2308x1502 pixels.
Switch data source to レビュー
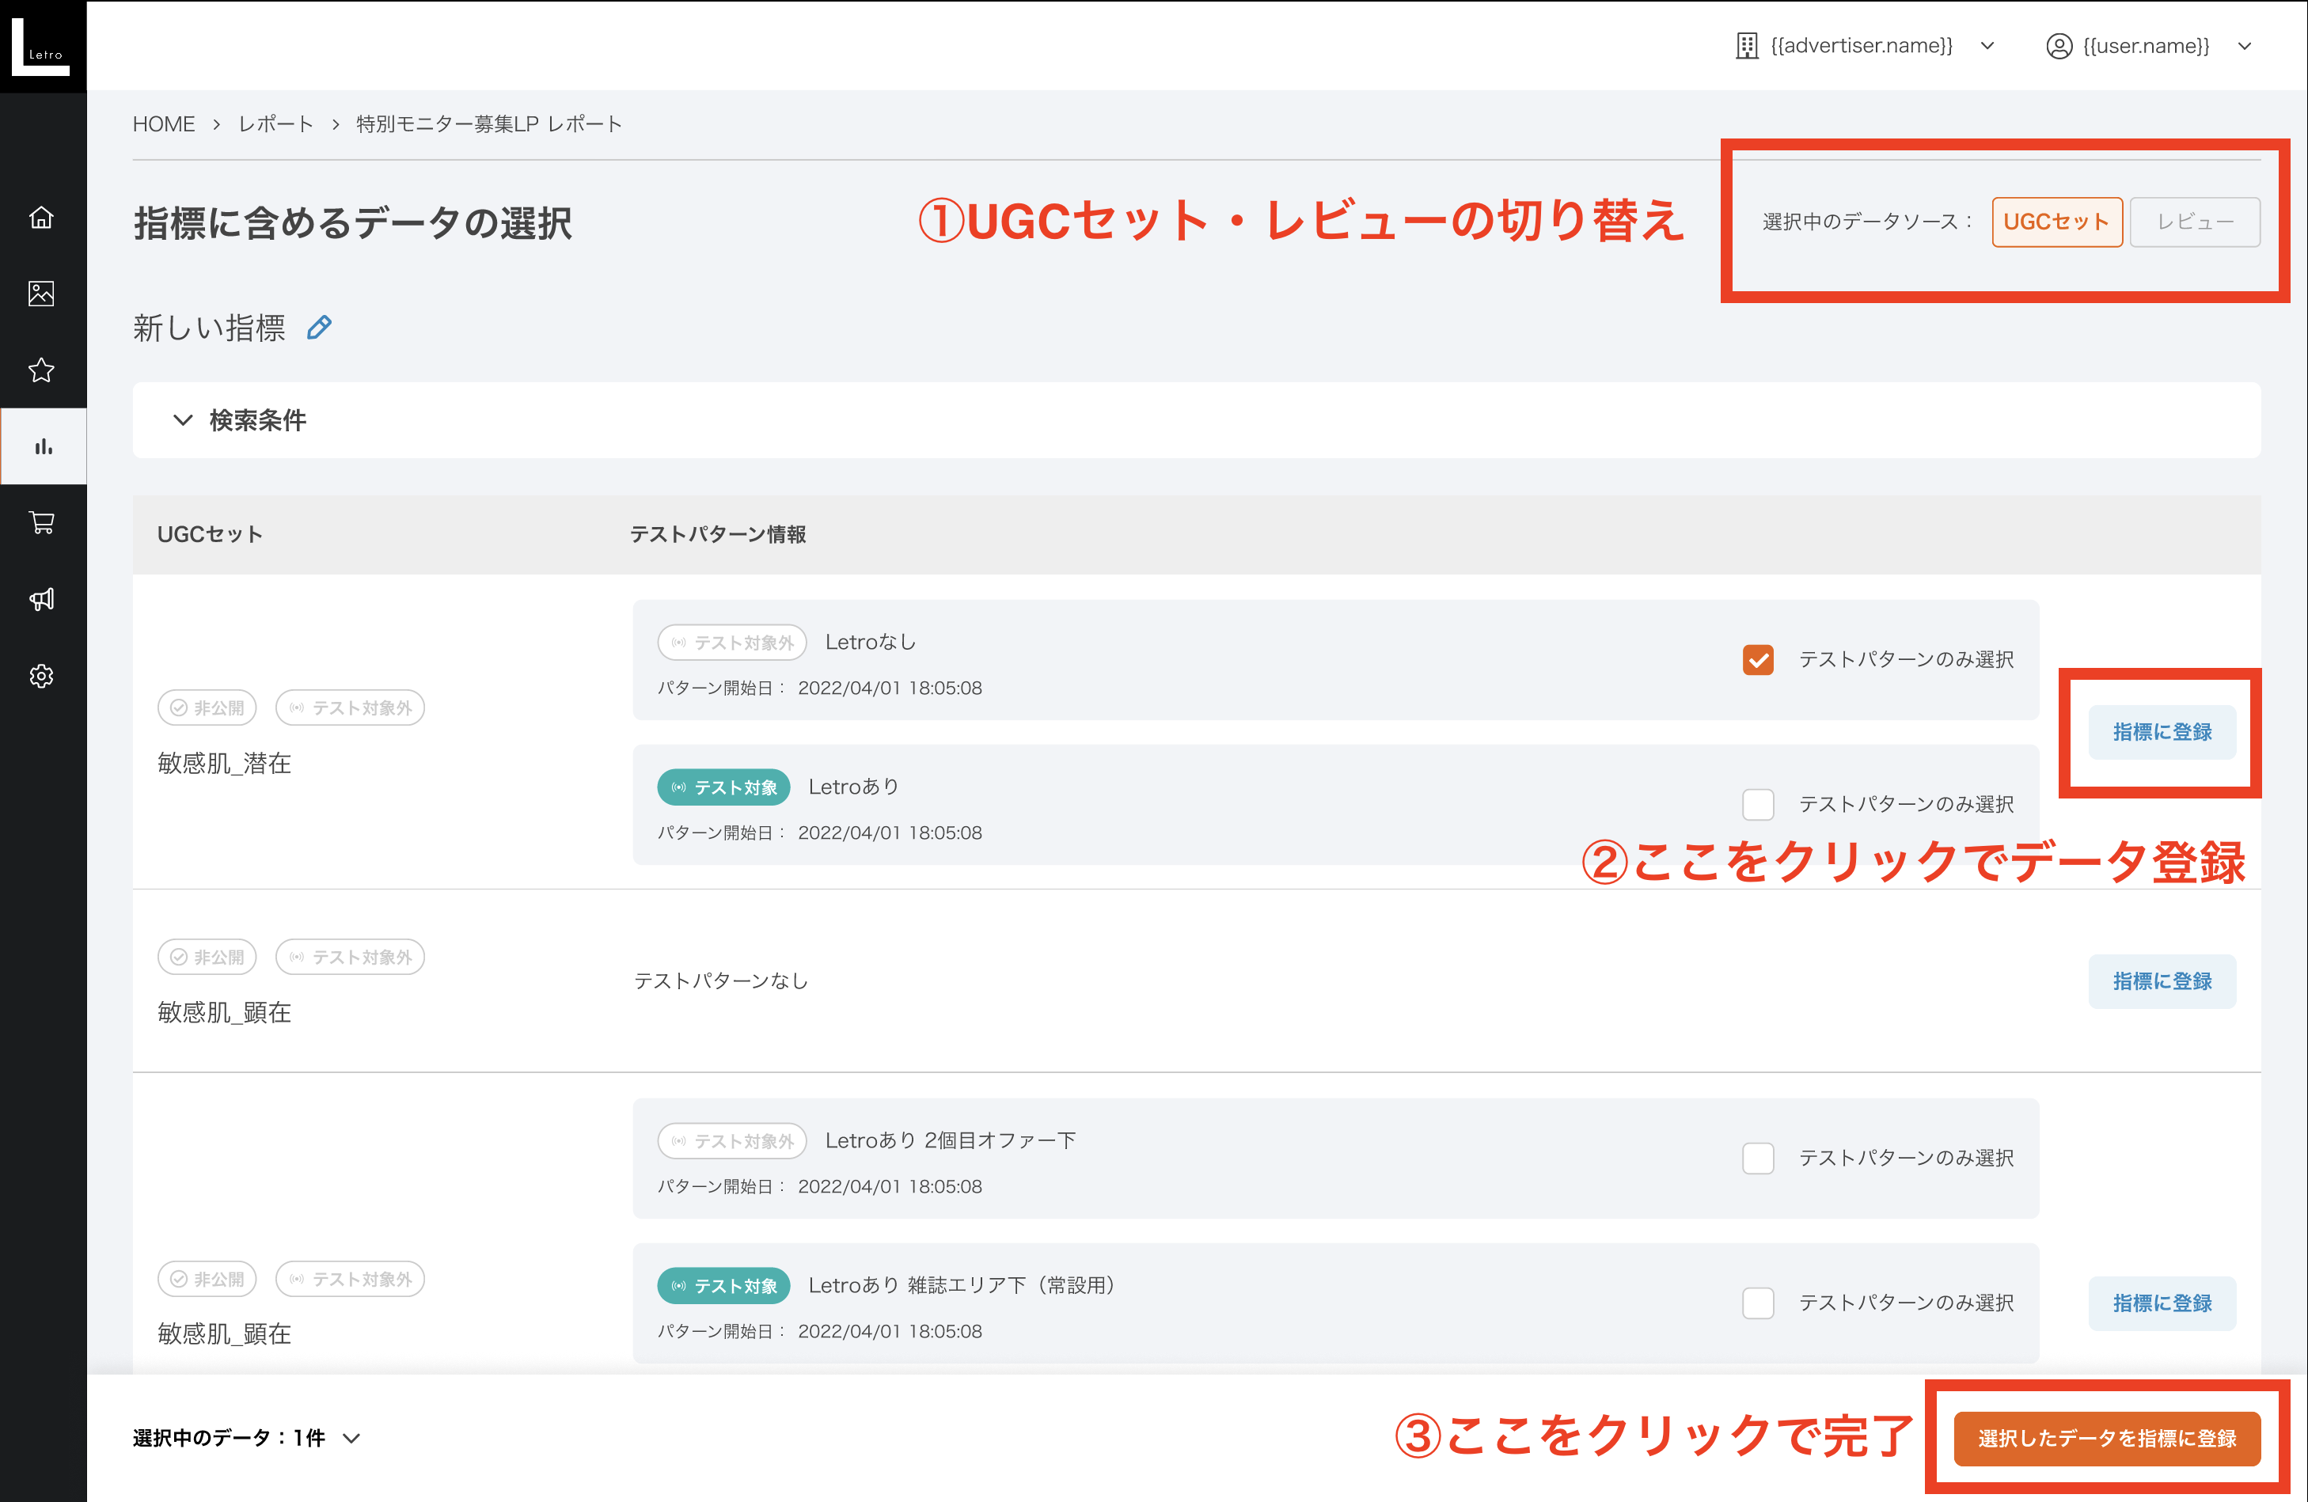click(2195, 222)
